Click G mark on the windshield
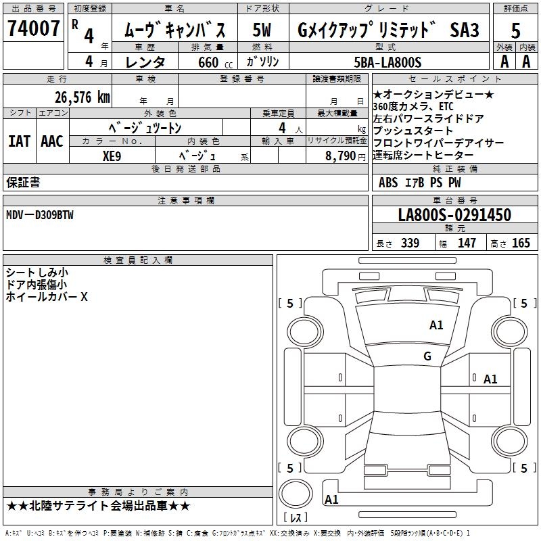This screenshot has width=541, height=541. (x=427, y=356)
